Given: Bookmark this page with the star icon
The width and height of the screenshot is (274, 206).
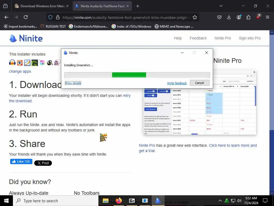Looking at the screenshot, I should pyautogui.click(x=195, y=17).
